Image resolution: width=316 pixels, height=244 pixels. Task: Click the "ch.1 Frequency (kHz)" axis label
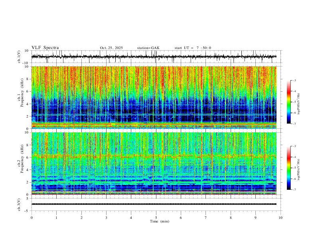click(21, 92)
